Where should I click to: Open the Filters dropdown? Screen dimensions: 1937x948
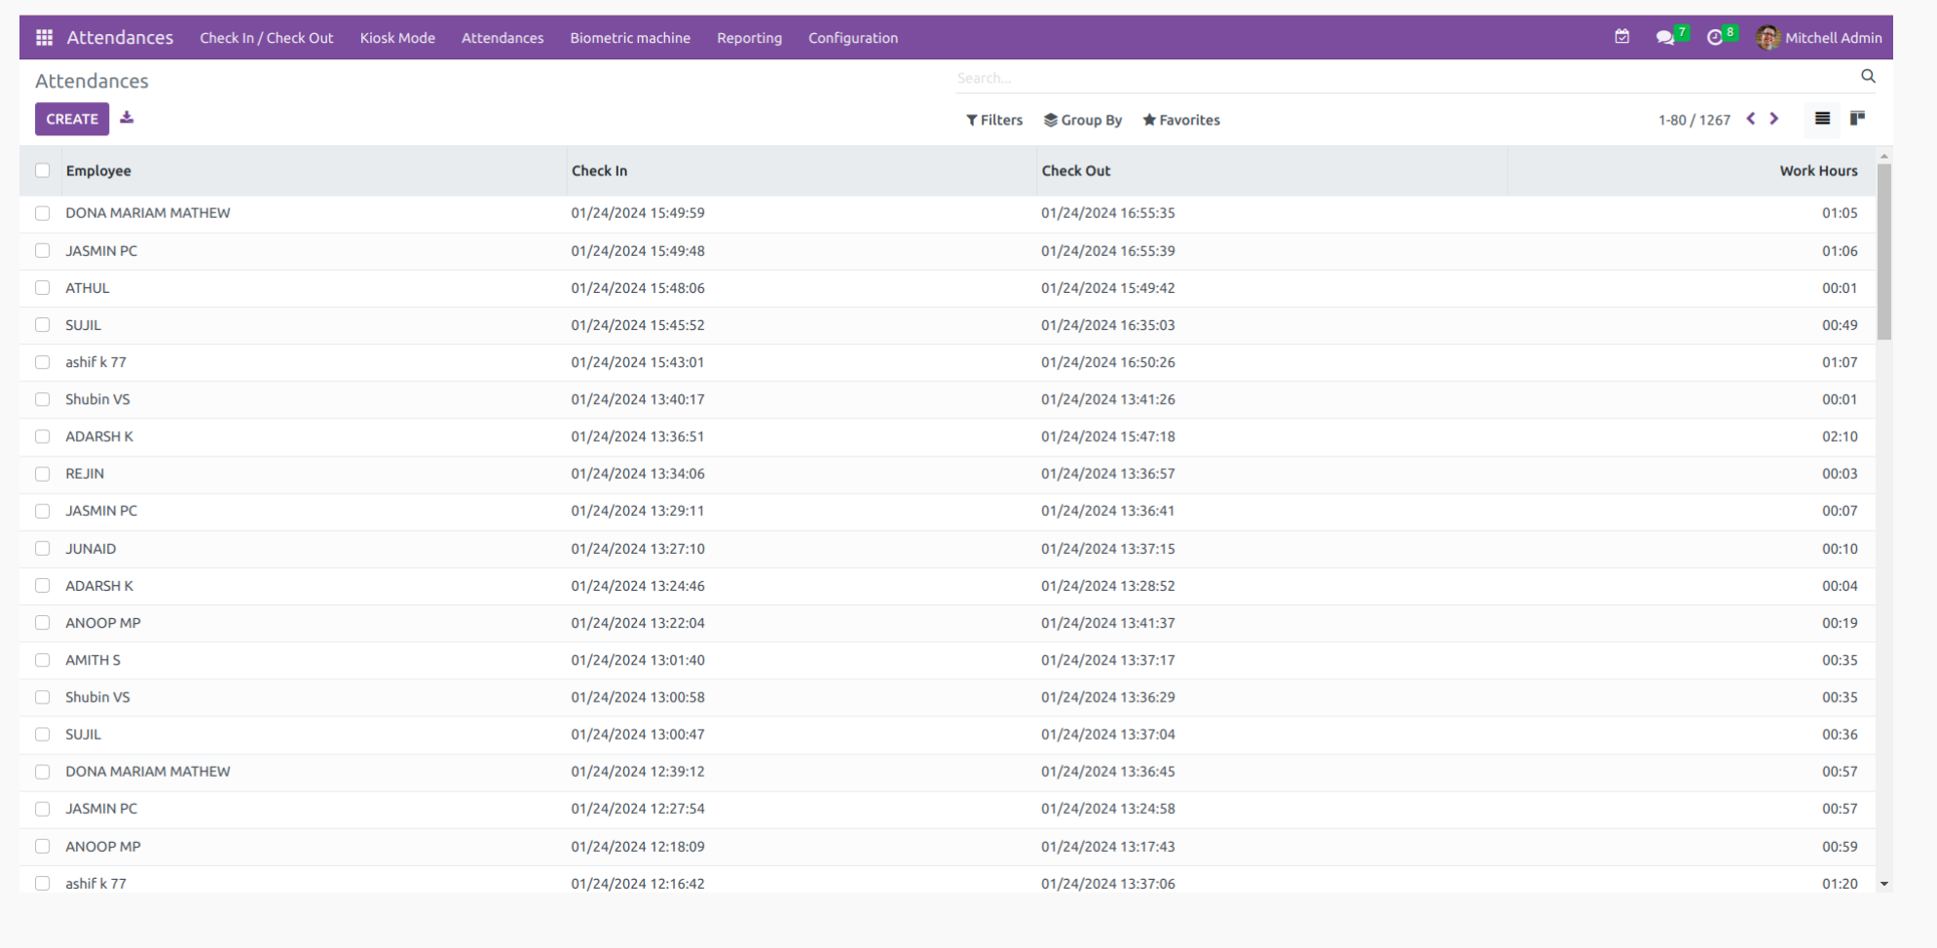(994, 120)
